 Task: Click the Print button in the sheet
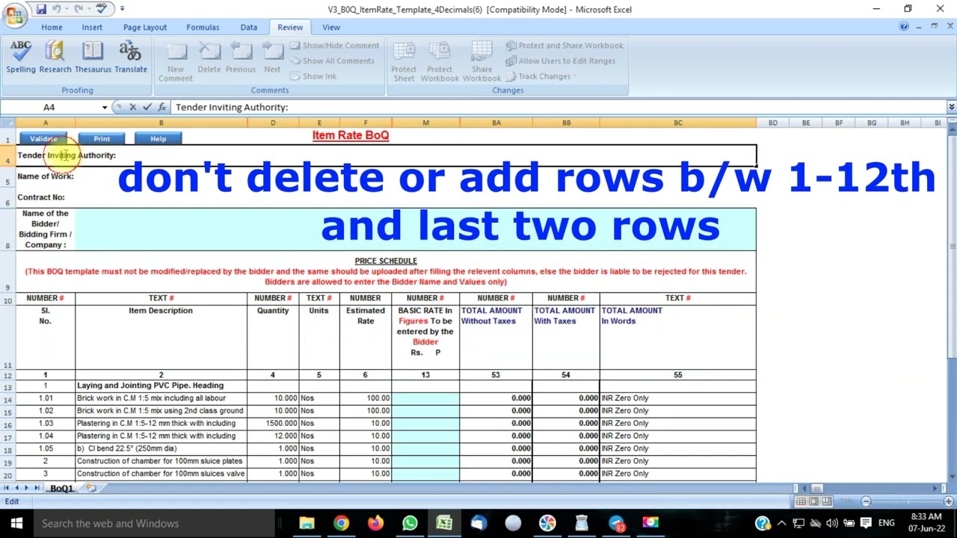pos(102,139)
